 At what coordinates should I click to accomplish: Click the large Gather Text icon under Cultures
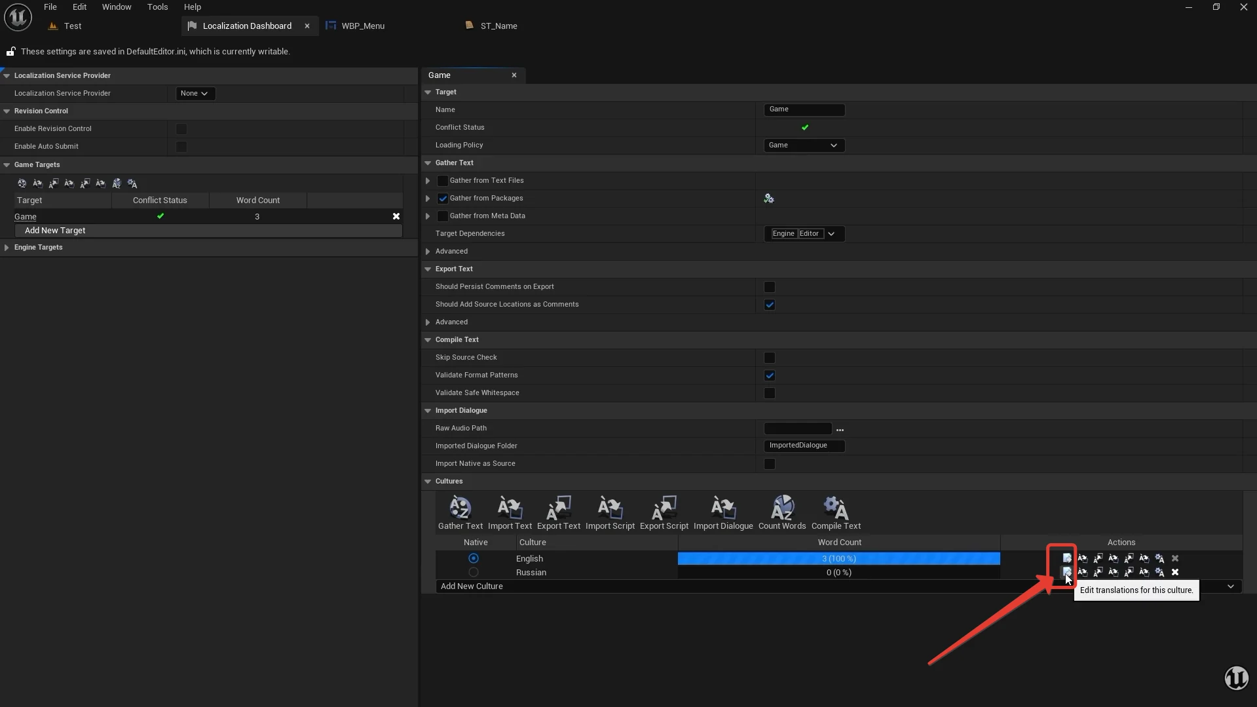pyautogui.click(x=460, y=508)
